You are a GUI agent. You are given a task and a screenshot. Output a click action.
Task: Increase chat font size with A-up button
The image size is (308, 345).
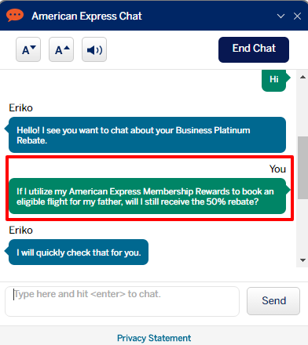tap(61, 49)
